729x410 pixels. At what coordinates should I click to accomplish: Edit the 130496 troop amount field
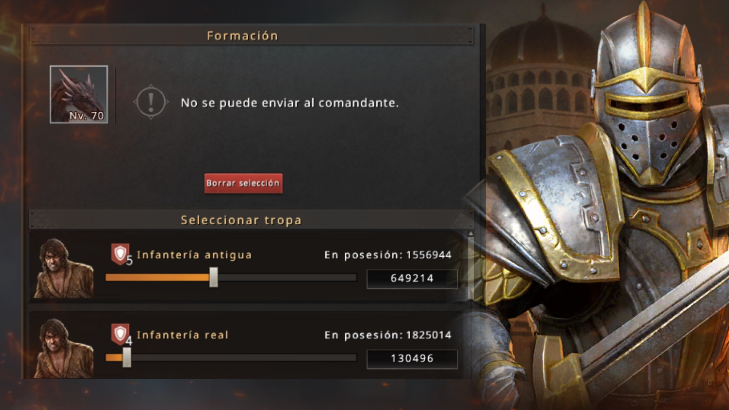412,359
